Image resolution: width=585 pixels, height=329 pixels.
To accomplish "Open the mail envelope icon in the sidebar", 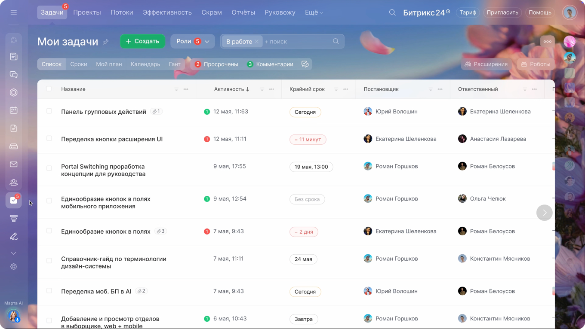I will pos(14,164).
